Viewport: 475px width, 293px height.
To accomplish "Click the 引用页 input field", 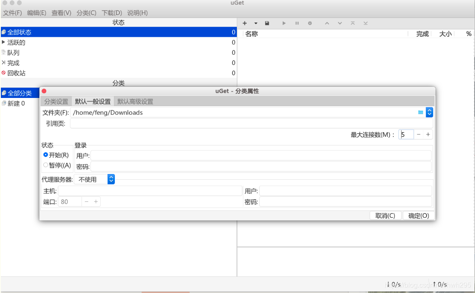I will 251,123.
